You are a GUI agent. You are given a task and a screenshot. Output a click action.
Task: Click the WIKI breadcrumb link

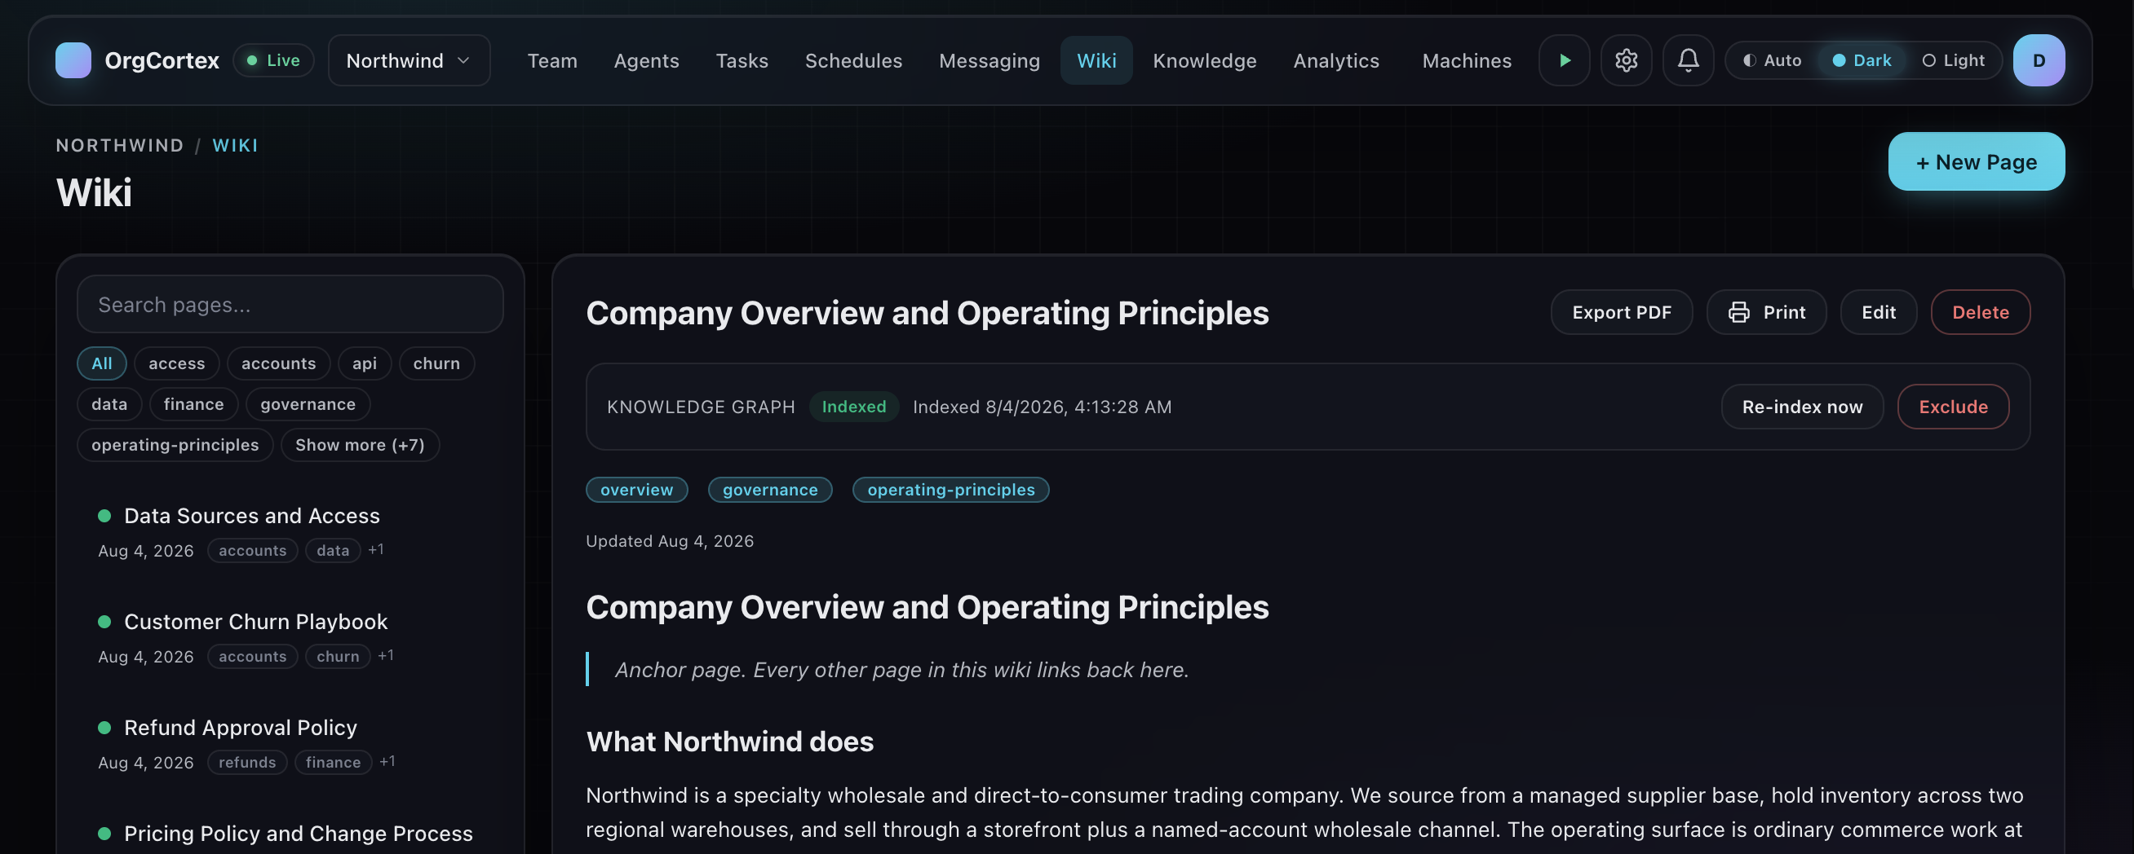pos(235,146)
